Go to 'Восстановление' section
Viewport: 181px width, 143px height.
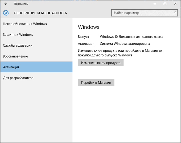click(36, 56)
